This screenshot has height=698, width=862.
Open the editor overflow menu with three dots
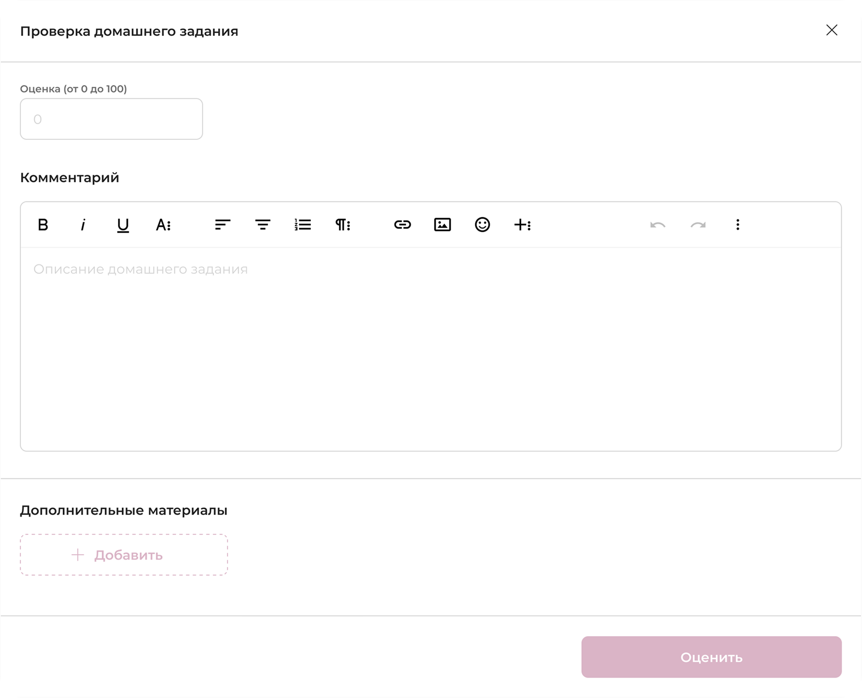point(738,225)
